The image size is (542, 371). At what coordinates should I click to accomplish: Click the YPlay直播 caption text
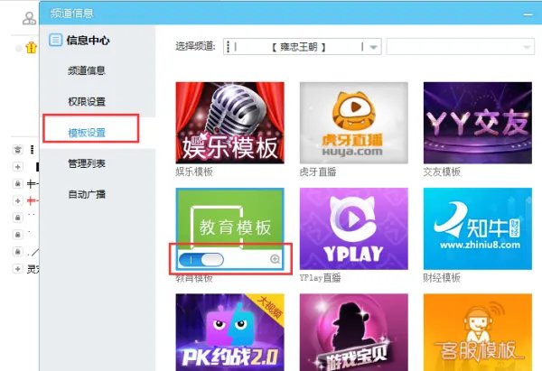pyautogui.click(x=320, y=278)
